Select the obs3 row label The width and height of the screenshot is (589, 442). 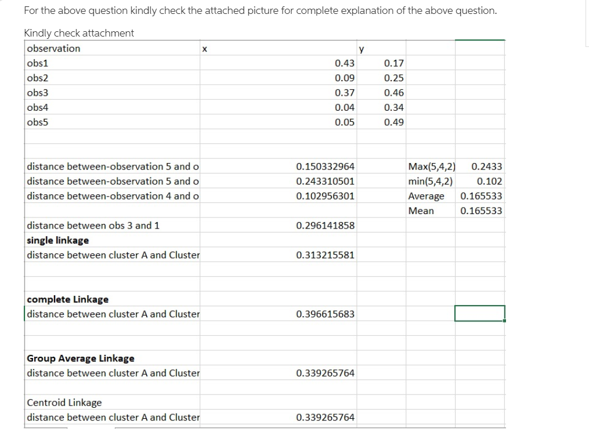click(112, 92)
